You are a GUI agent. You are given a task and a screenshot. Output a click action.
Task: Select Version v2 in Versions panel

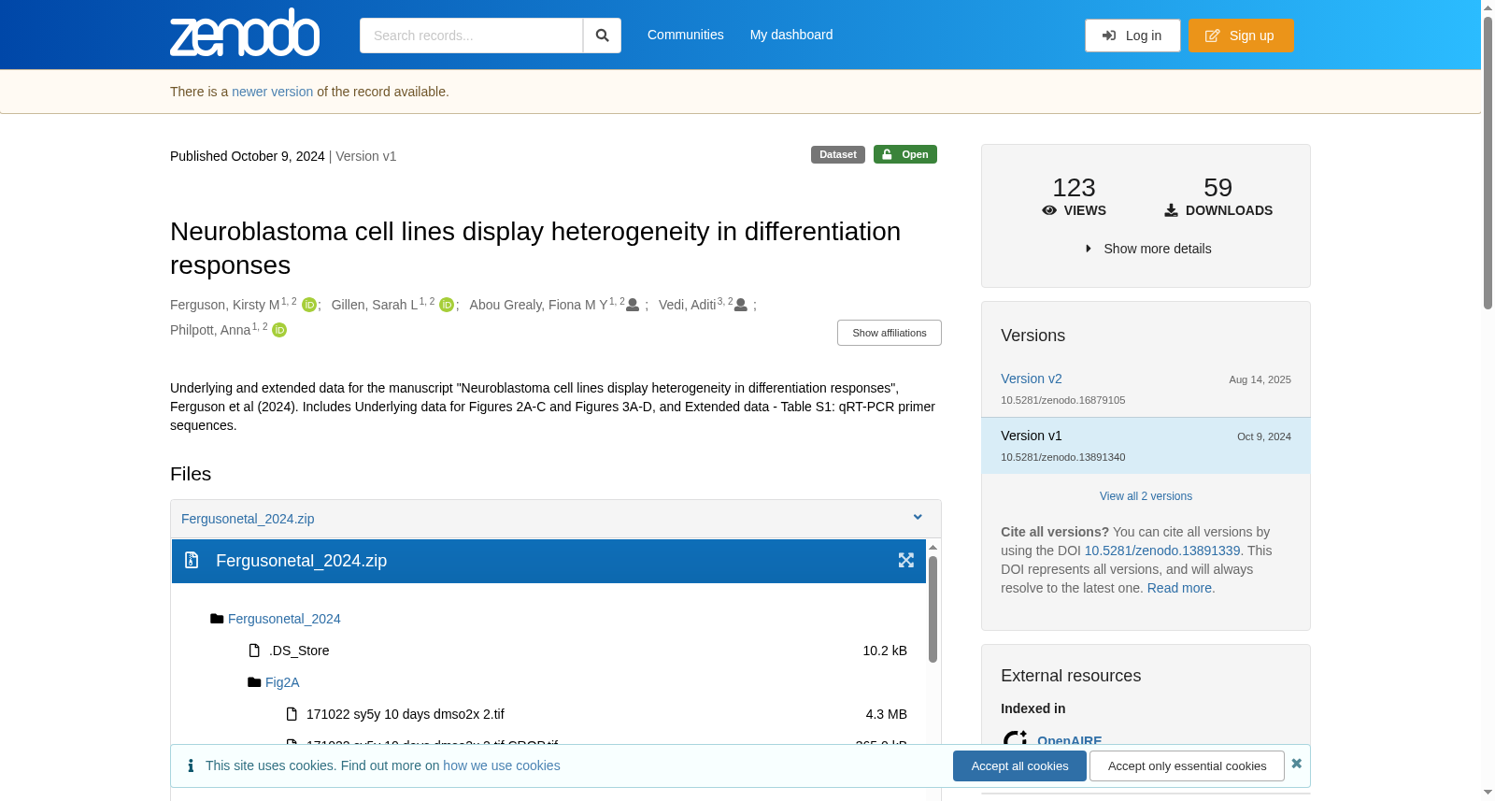click(1032, 379)
